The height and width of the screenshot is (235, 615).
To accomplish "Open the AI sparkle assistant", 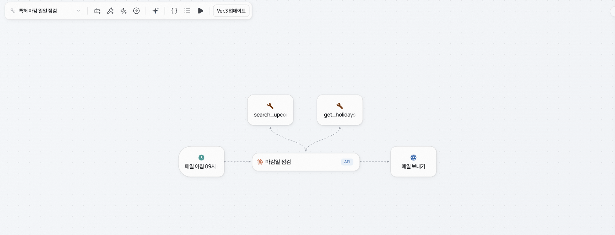I will [x=155, y=11].
